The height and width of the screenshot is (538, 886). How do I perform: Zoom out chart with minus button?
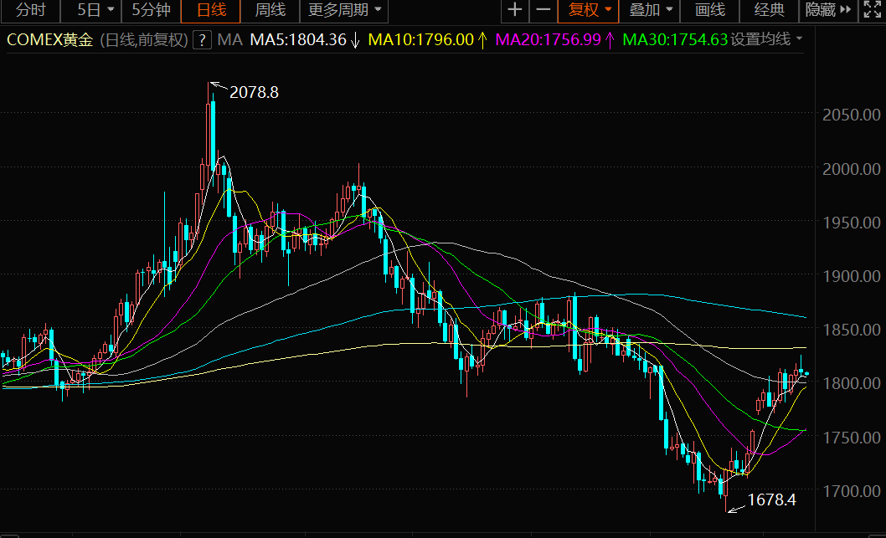click(543, 10)
